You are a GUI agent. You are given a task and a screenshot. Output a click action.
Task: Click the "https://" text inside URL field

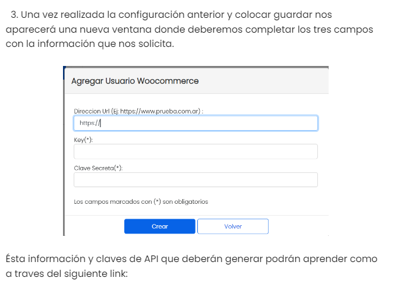pos(90,123)
